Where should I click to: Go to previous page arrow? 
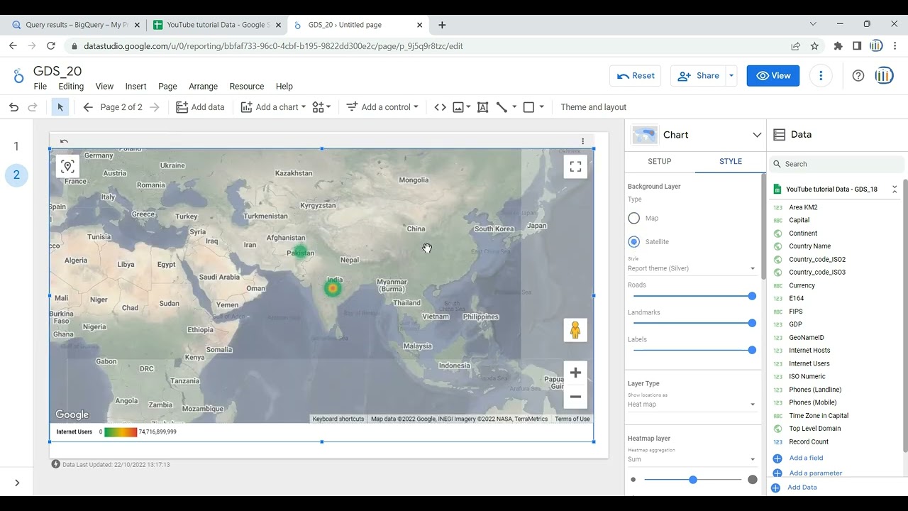[88, 107]
